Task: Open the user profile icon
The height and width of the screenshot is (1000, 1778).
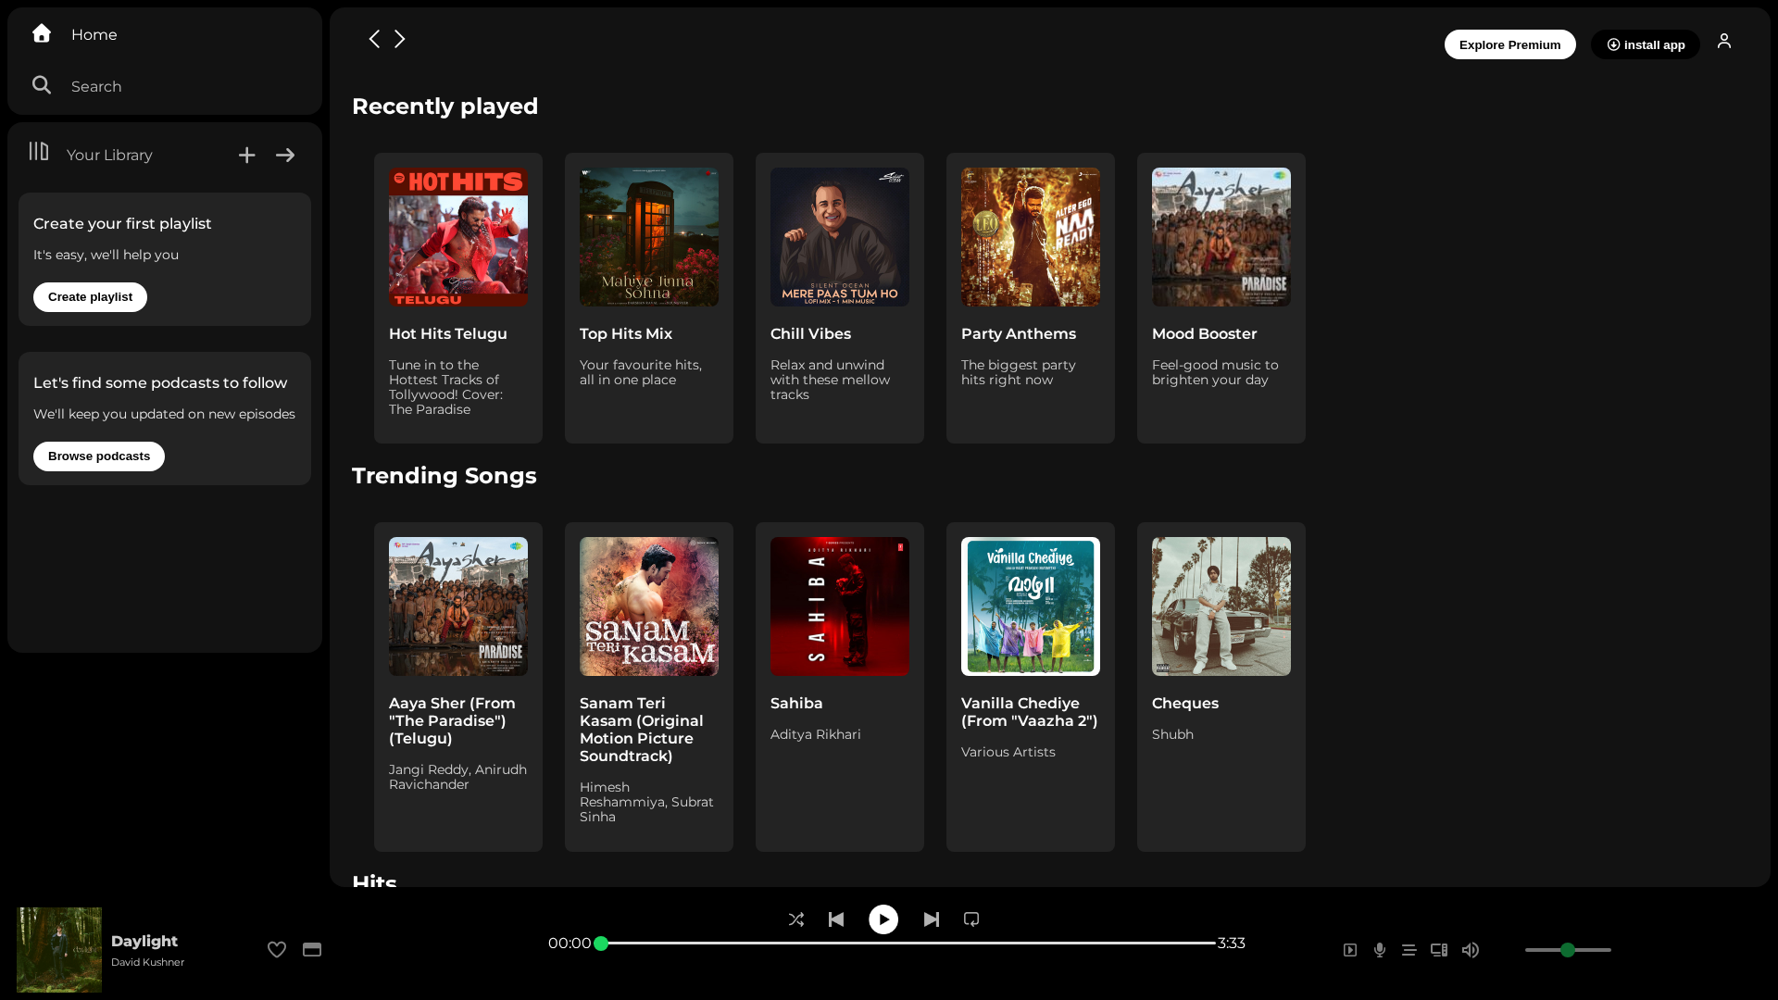Action: [1724, 41]
